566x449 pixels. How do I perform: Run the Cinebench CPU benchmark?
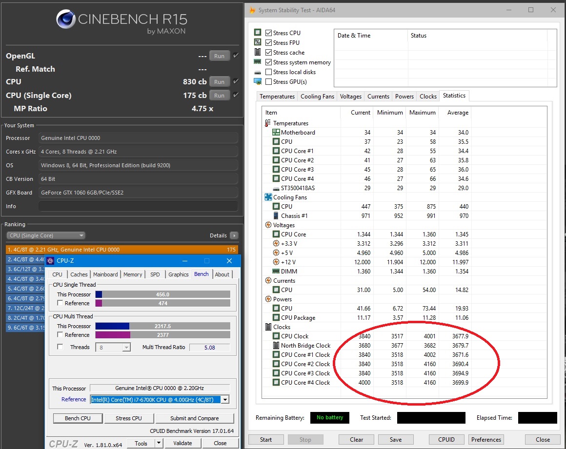coord(219,82)
